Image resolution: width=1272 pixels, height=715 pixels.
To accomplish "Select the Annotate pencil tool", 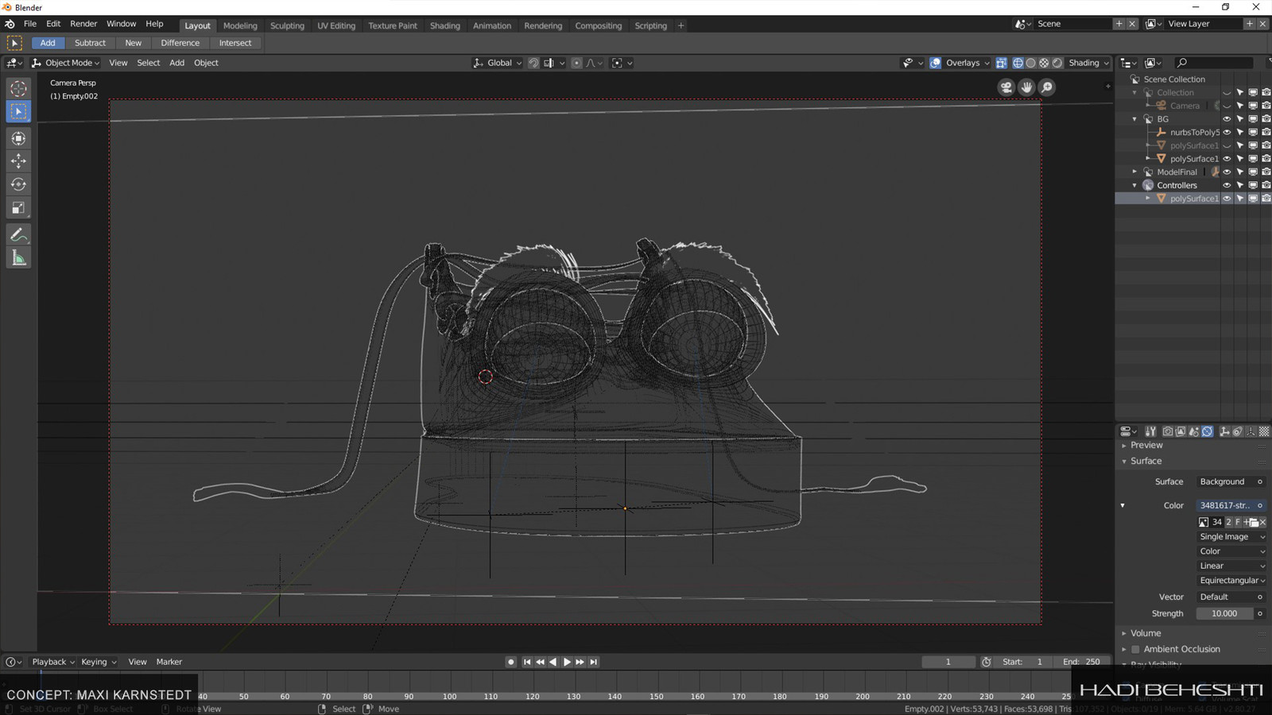I will coord(18,234).
